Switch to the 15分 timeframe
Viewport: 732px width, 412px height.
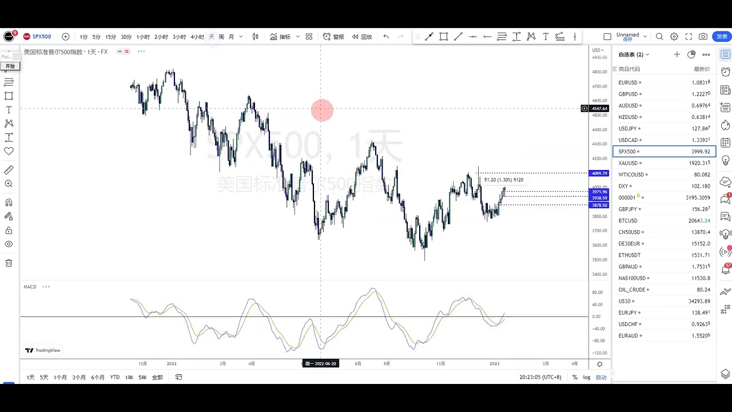click(x=110, y=37)
